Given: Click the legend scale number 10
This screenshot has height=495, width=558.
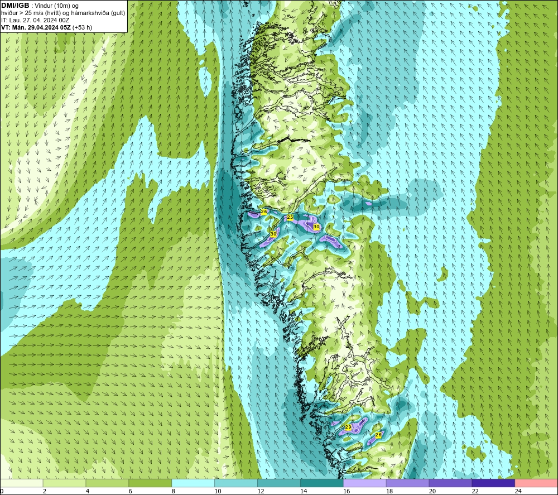Looking at the screenshot, I should click(x=218, y=491).
